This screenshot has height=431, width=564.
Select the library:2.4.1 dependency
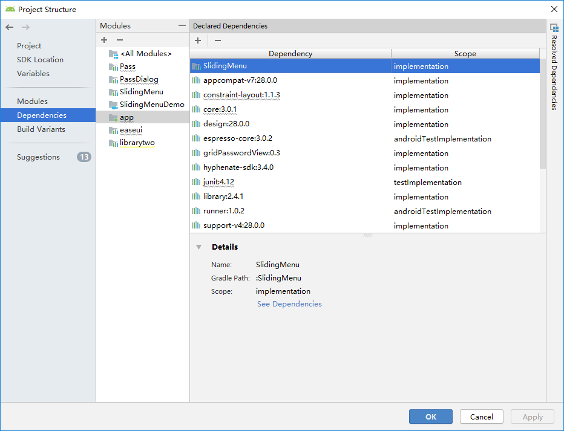[x=365, y=196]
